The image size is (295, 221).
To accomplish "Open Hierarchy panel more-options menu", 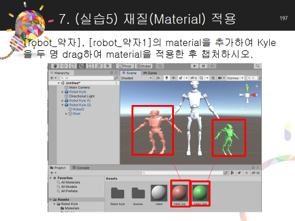I will coord(116,72).
